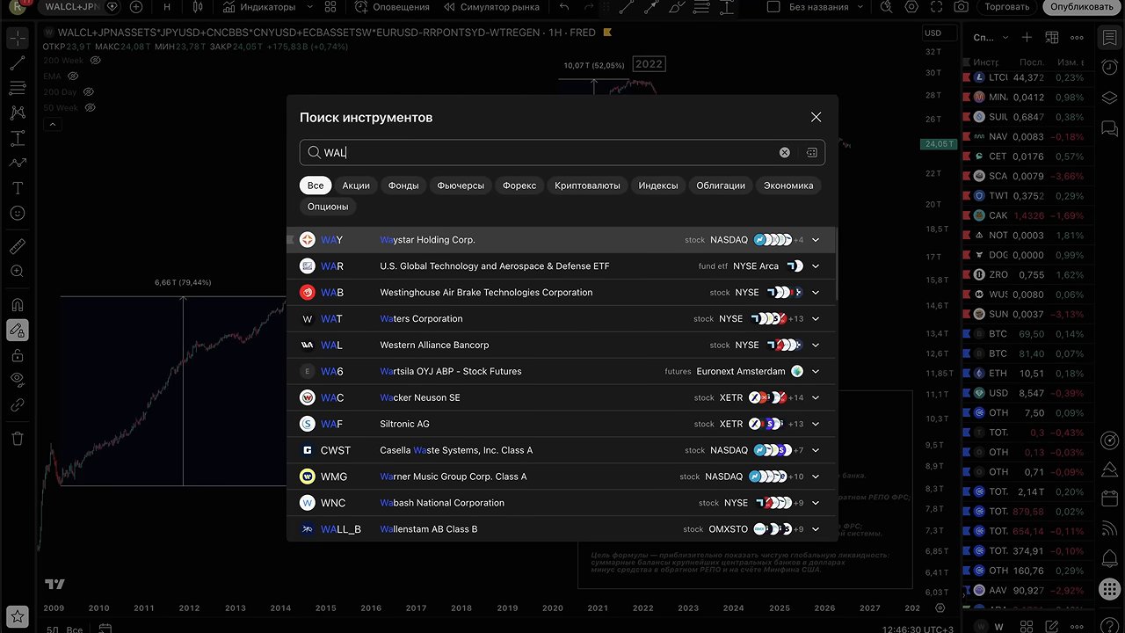Close the Поиск инструментов dialog
This screenshot has height=633, width=1125.
[816, 117]
